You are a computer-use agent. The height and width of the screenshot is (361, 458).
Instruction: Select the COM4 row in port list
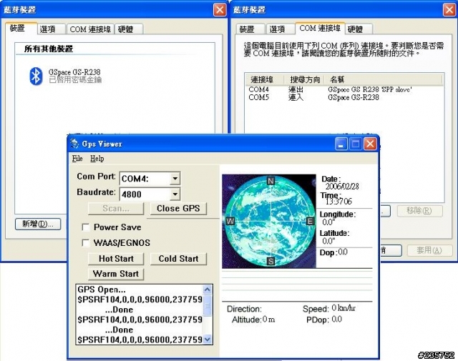tap(343, 89)
